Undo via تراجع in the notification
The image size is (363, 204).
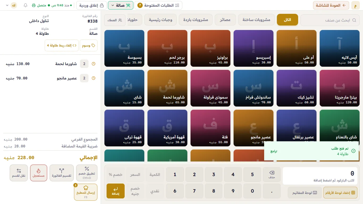click(x=274, y=151)
